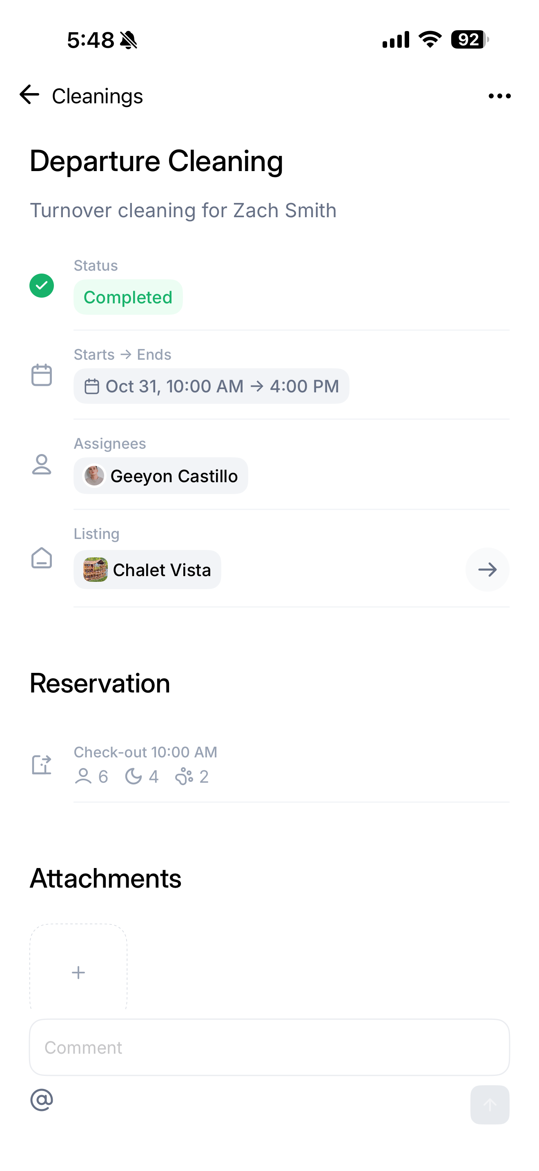The image size is (539, 1171).
Task: Go to listing via arrow button
Action: pyautogui.click(x=487, y=570)
